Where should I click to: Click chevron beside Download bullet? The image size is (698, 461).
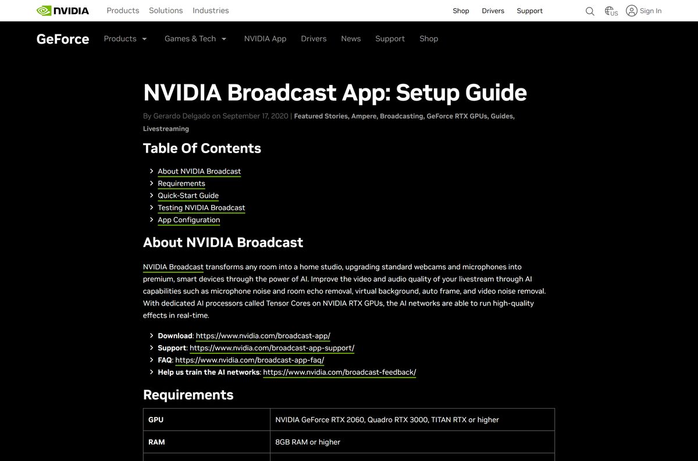click(151, 336)
